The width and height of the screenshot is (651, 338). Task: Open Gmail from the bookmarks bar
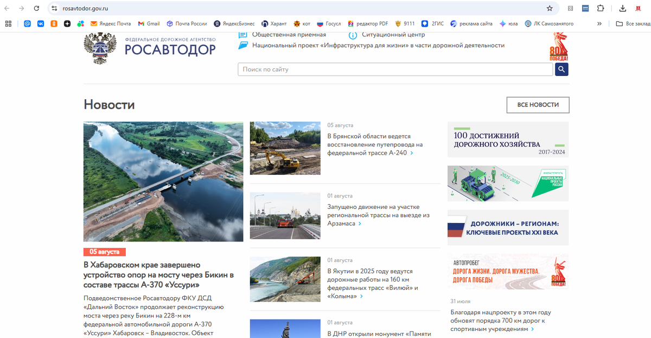pyautogui.click(x=148, y=23)
